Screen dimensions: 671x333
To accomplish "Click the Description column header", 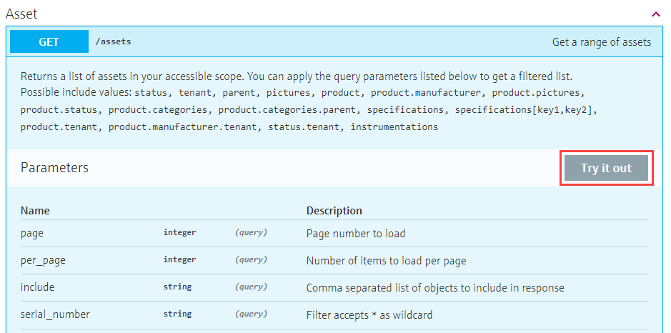I will (334, 211).
